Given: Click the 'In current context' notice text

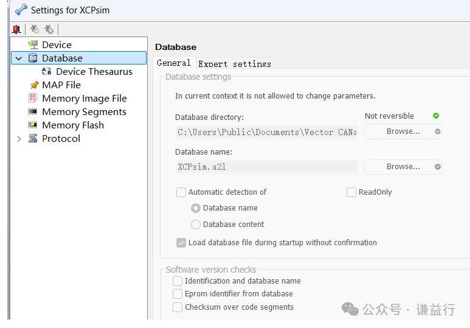Looking at the screenshot, I should click(x=275, y=96).
